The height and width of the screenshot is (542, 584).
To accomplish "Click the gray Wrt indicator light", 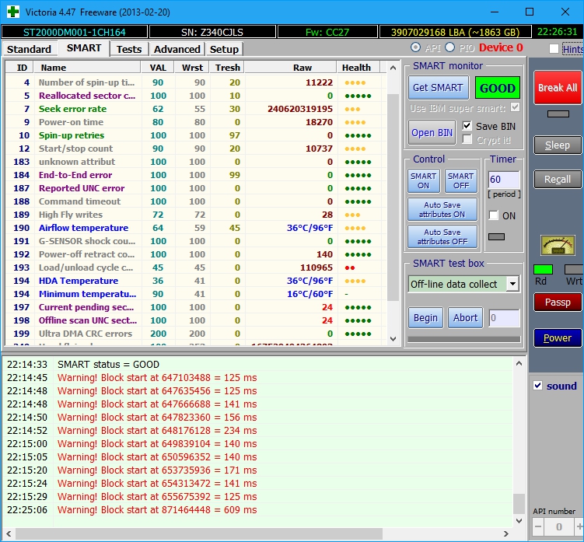I will [x=574, y=269].
